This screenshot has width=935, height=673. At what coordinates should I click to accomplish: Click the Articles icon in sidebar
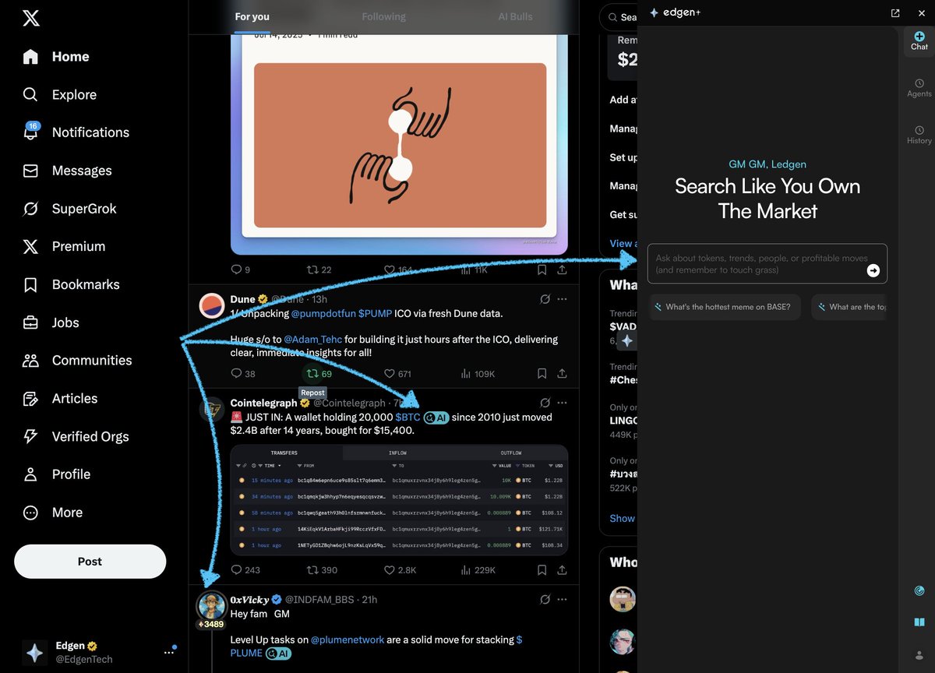coord(30,398)
